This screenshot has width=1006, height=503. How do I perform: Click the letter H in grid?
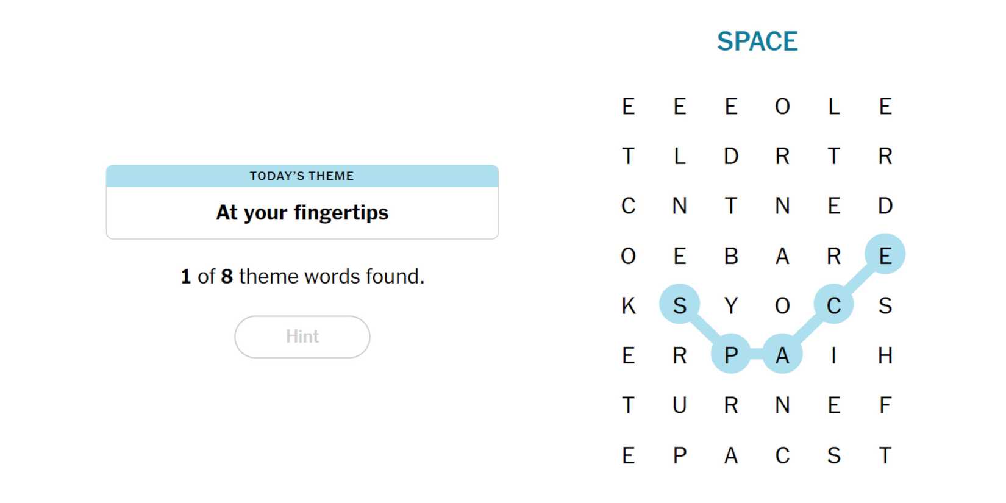coord(885,354)
